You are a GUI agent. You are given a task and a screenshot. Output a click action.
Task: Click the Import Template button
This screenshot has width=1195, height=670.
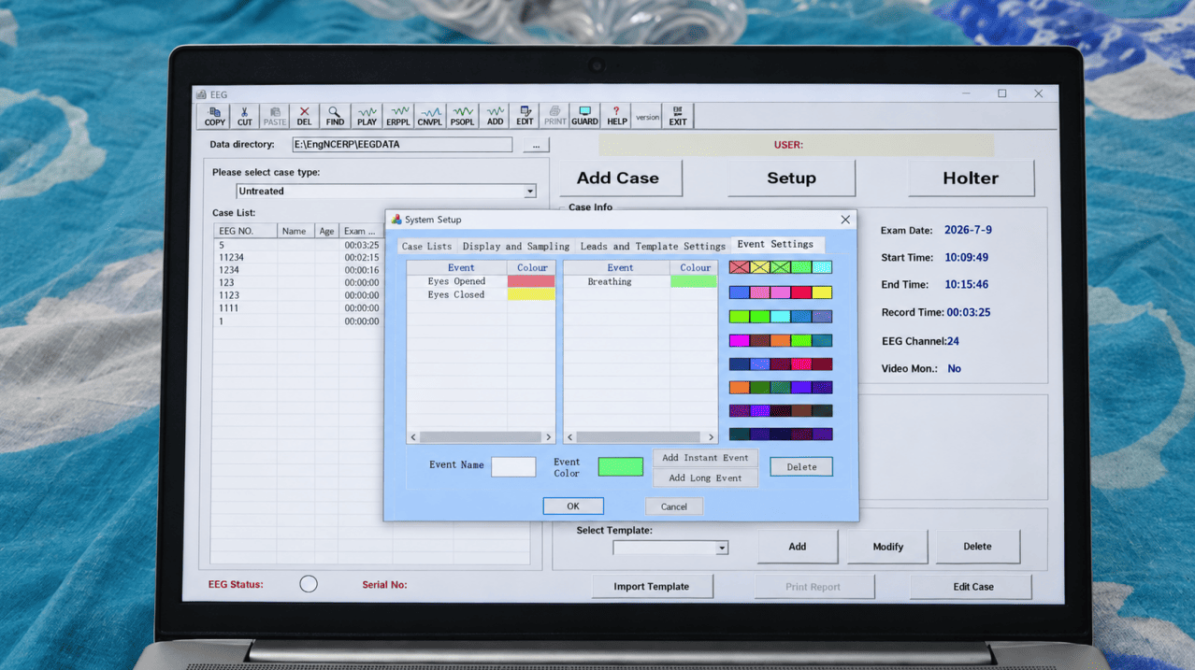(652, 586)
